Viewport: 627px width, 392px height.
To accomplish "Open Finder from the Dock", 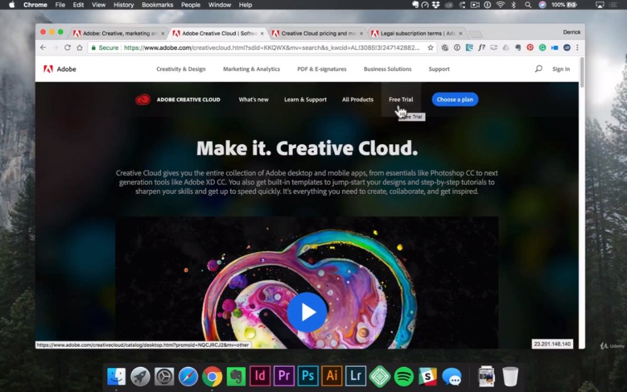I will (117, 376).
